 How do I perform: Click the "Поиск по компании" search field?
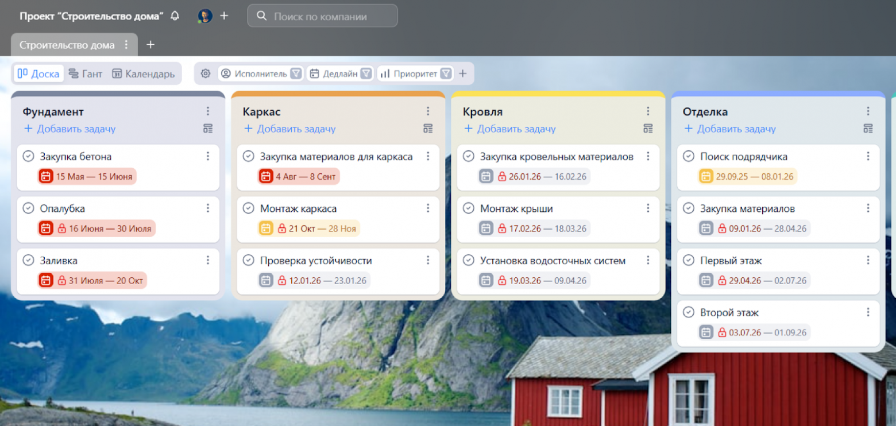316,16
